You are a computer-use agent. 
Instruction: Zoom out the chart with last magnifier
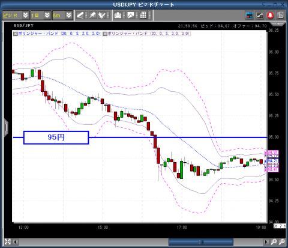pos(281,242)
